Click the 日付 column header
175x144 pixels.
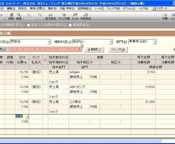point(22,57)
